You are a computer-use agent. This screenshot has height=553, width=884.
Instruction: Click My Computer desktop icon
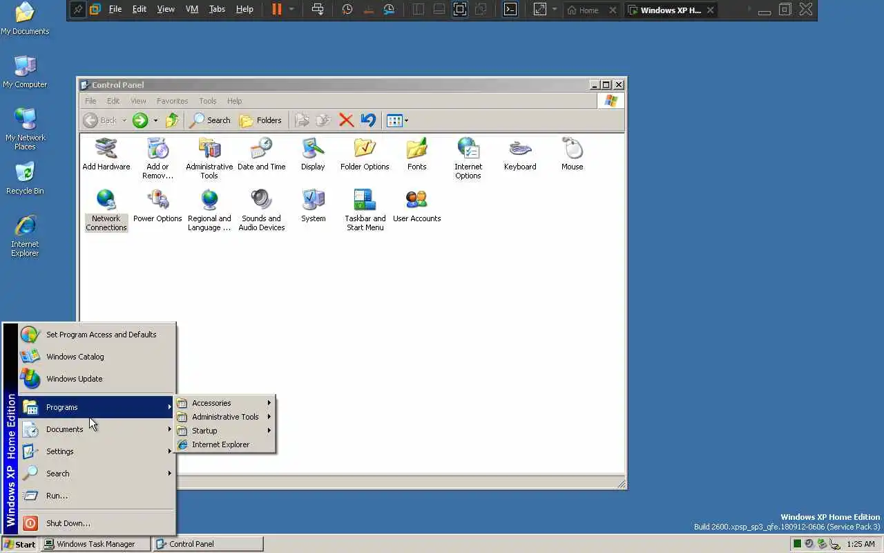tap(25, 72)
